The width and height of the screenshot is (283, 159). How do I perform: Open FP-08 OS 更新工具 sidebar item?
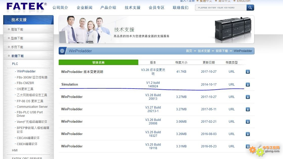click(30, 101)
